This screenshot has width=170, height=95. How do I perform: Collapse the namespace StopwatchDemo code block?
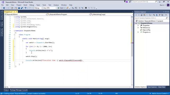point(14,31)
